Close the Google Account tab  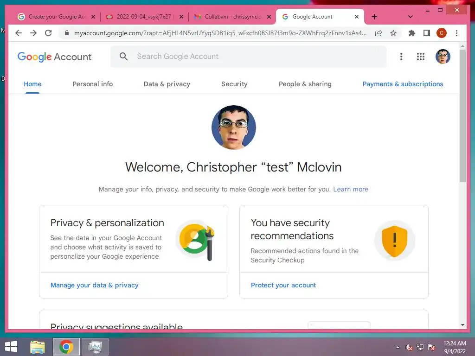(357, 17)
